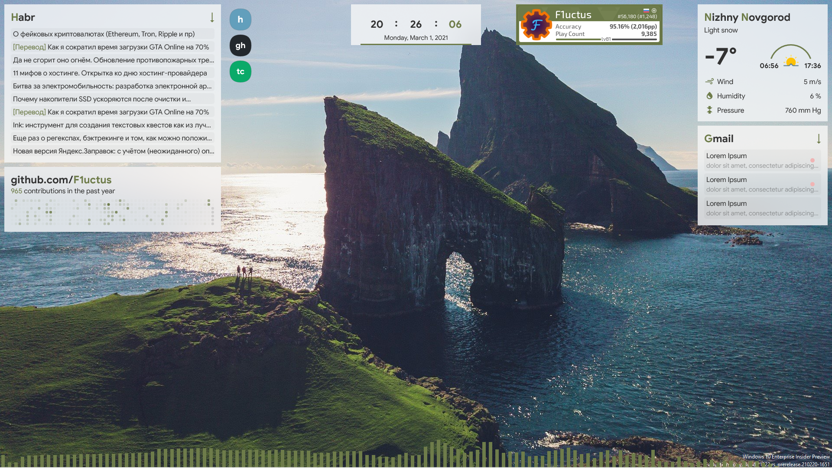The width and height of the screenshot is (832, 468).
Task: Click the GitHub contributions graph
Action: (x=113, y=212)
